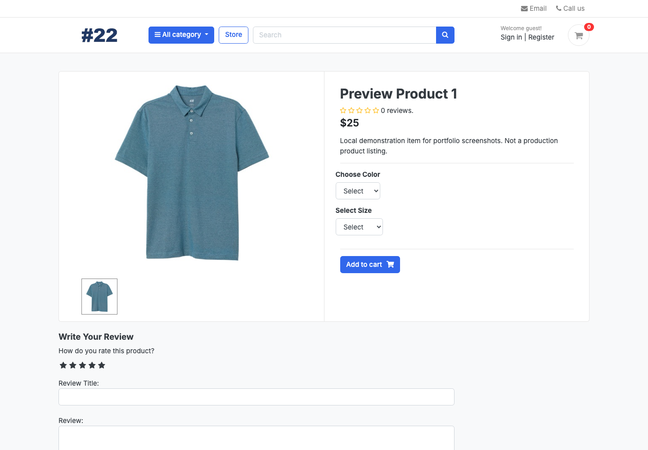
Task: Rate the product five stars in review form
Action: coord(102,365)
